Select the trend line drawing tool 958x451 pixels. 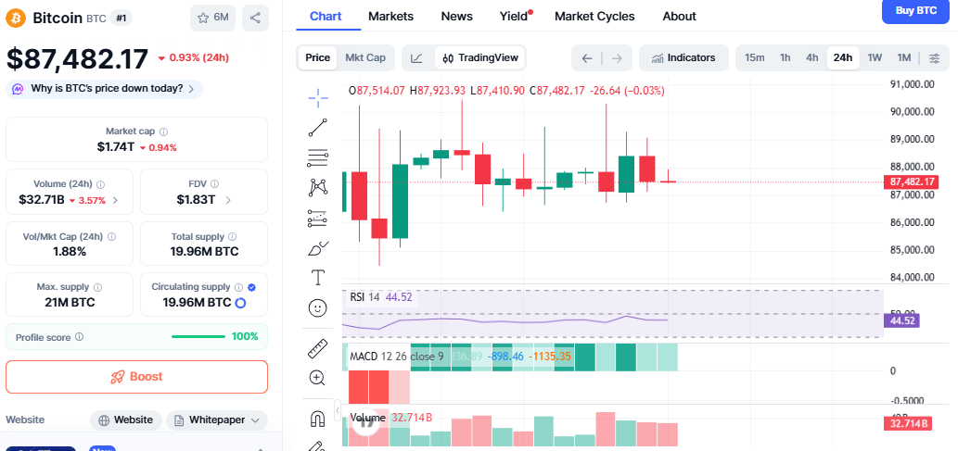318,128
